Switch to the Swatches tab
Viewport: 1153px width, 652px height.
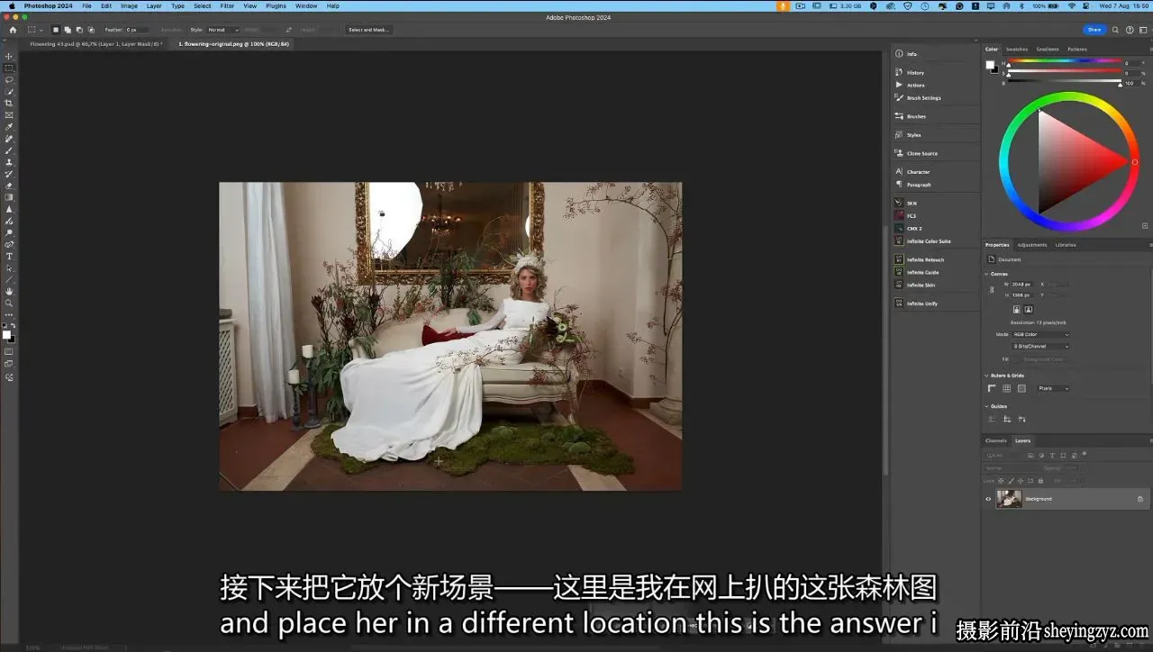click(x=1016, y=50)
